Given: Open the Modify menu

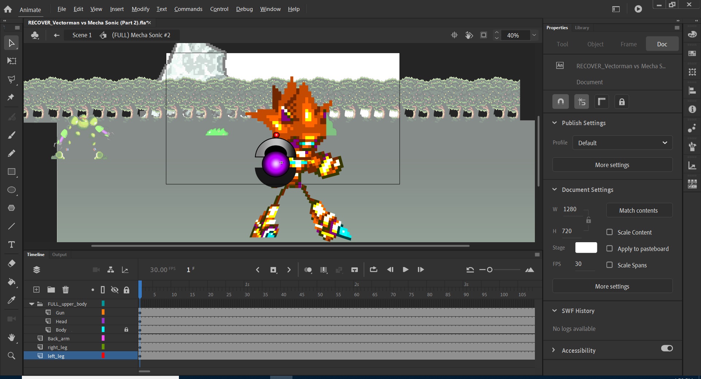Looking at the screenshot, I should 140,9.
